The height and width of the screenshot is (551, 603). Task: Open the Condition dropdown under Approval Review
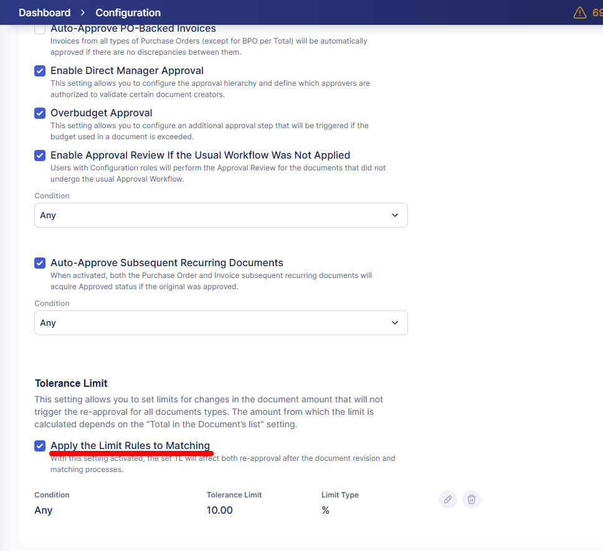(221, 215)
